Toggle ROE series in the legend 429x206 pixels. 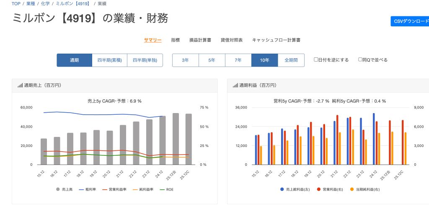pyautogui.click(x=167, y=189)
